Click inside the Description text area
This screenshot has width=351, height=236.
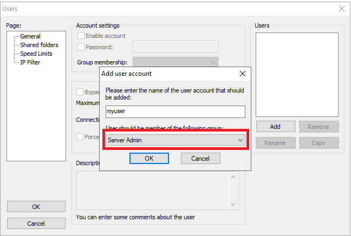153,190
